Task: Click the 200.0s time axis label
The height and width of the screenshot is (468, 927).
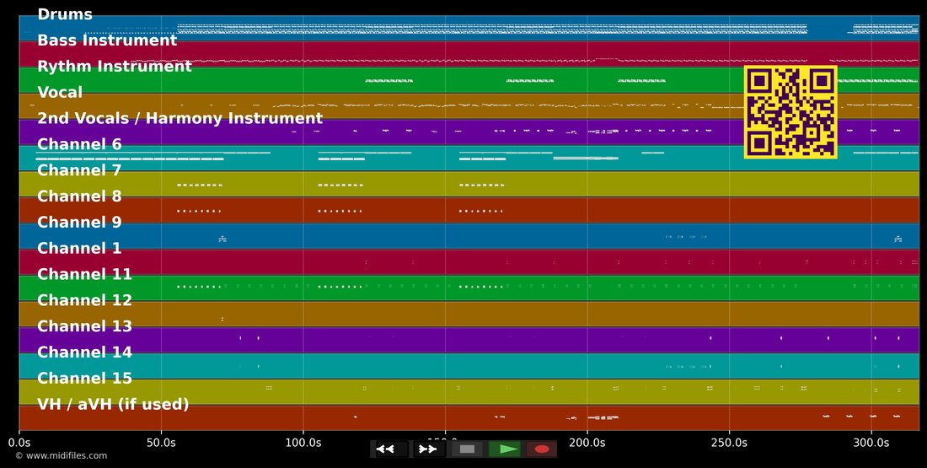Action: pos(587,443)
